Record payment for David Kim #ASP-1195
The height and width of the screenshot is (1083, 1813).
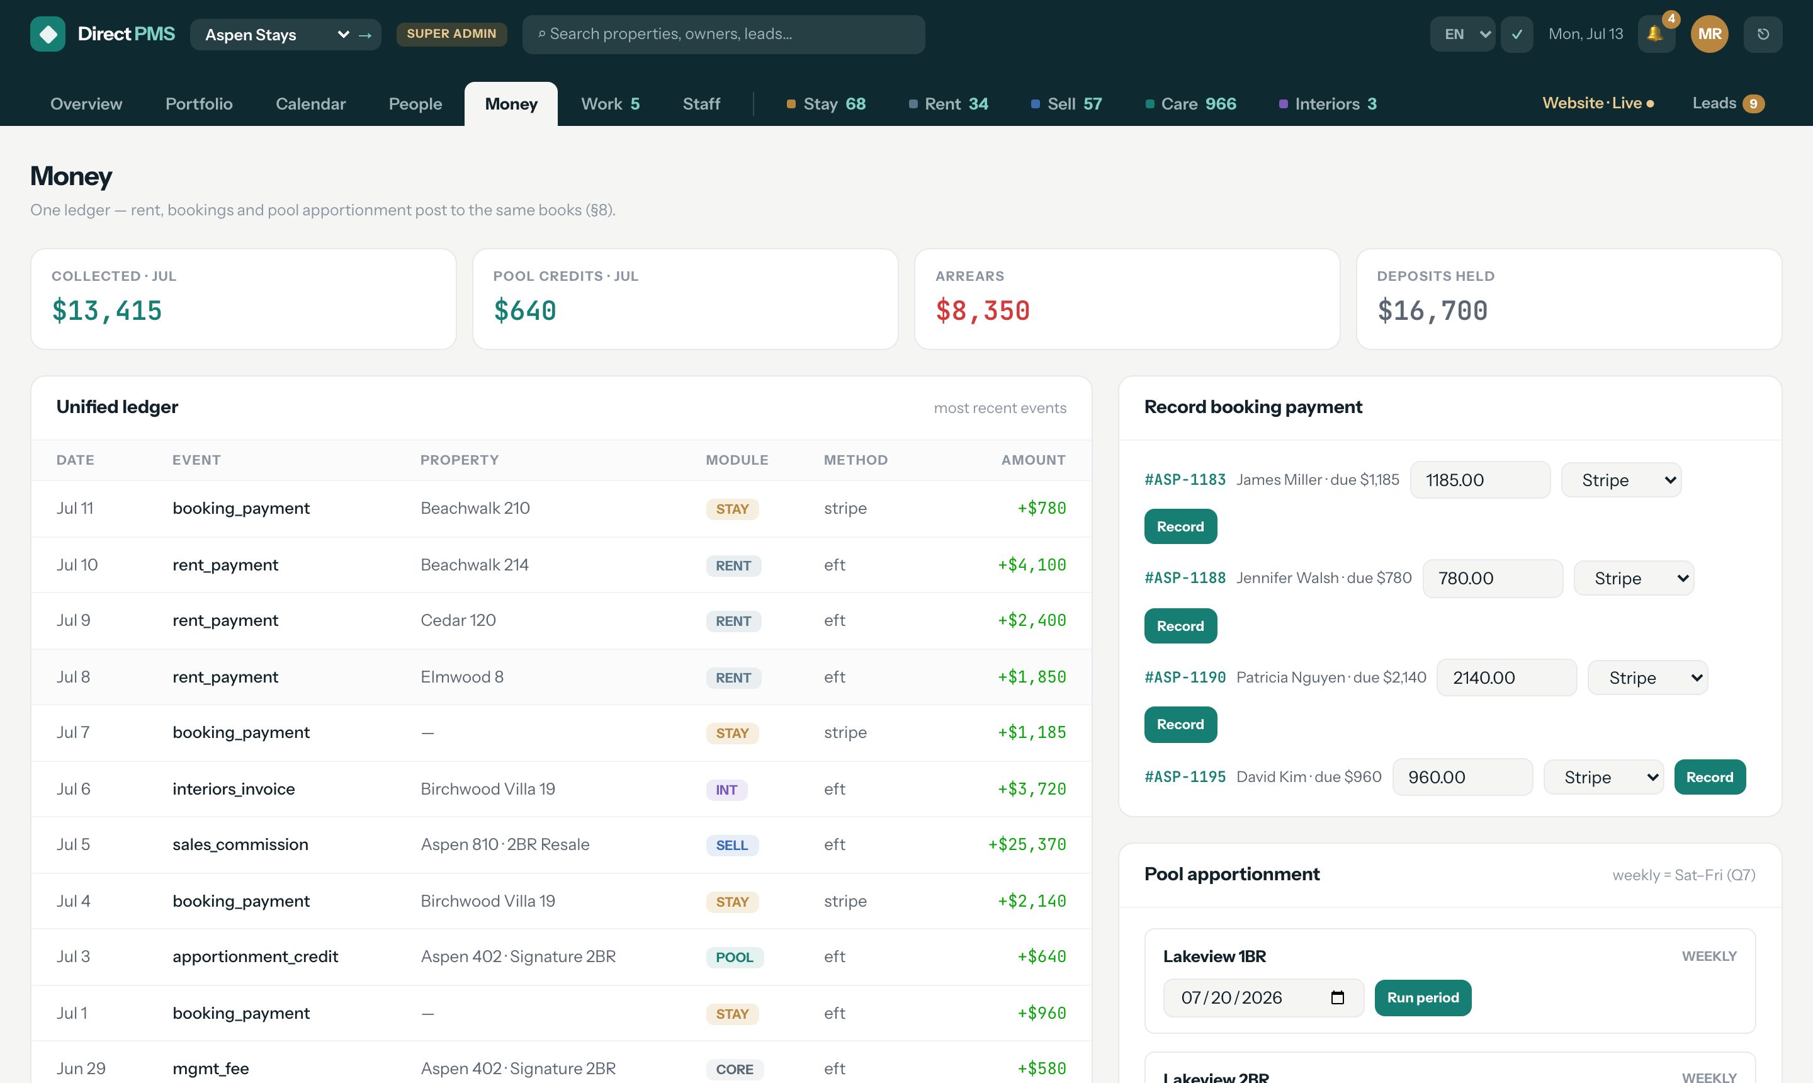coord(1709,777)
